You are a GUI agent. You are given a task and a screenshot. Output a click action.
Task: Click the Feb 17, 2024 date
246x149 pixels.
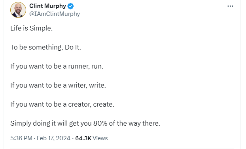click(x=53, y=138)
